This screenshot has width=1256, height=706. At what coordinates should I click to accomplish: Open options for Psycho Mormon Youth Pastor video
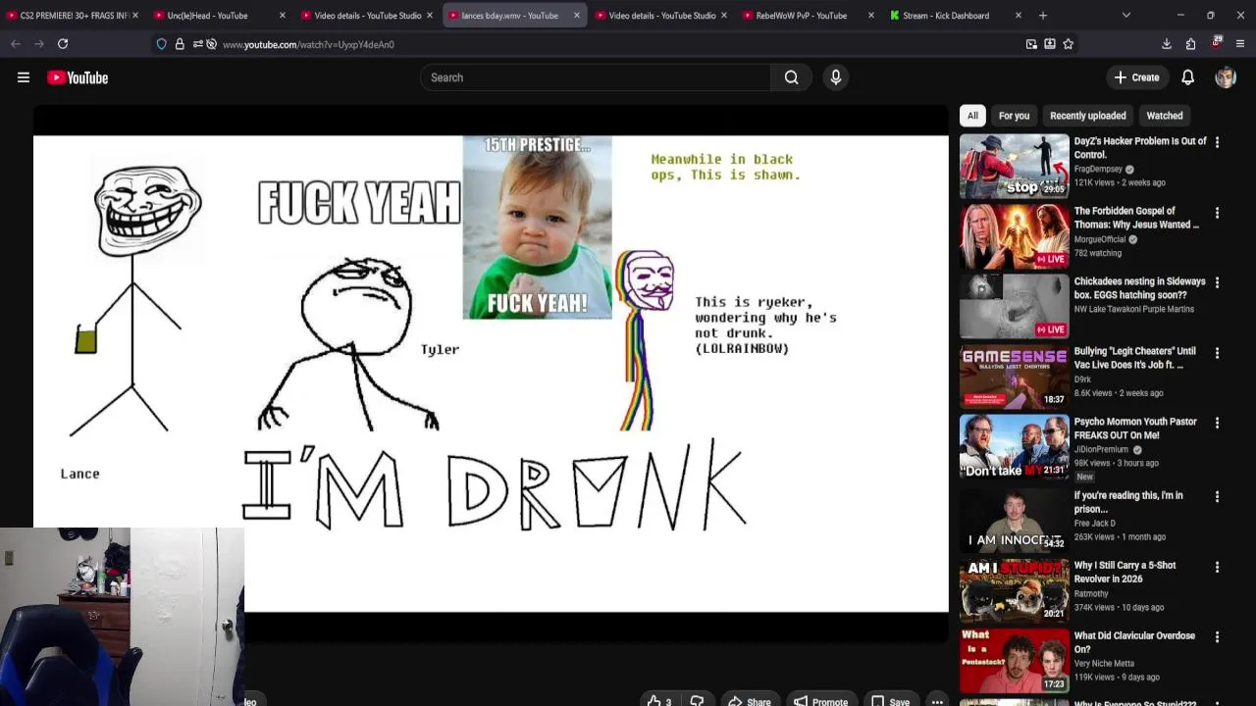[x=1217, y=424]
